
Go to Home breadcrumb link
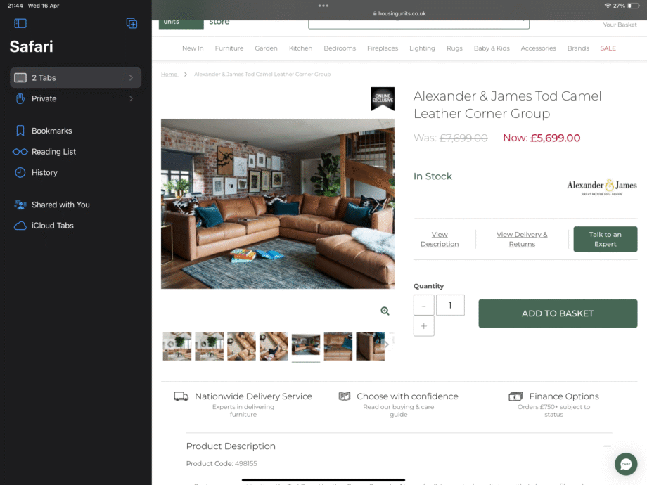[169, 75]
